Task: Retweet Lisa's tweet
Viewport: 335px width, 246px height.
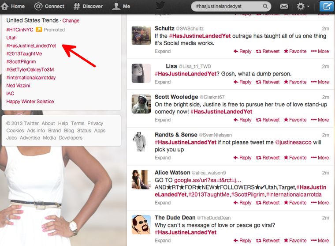Action: pyautogui.click(x=268, y=82)
